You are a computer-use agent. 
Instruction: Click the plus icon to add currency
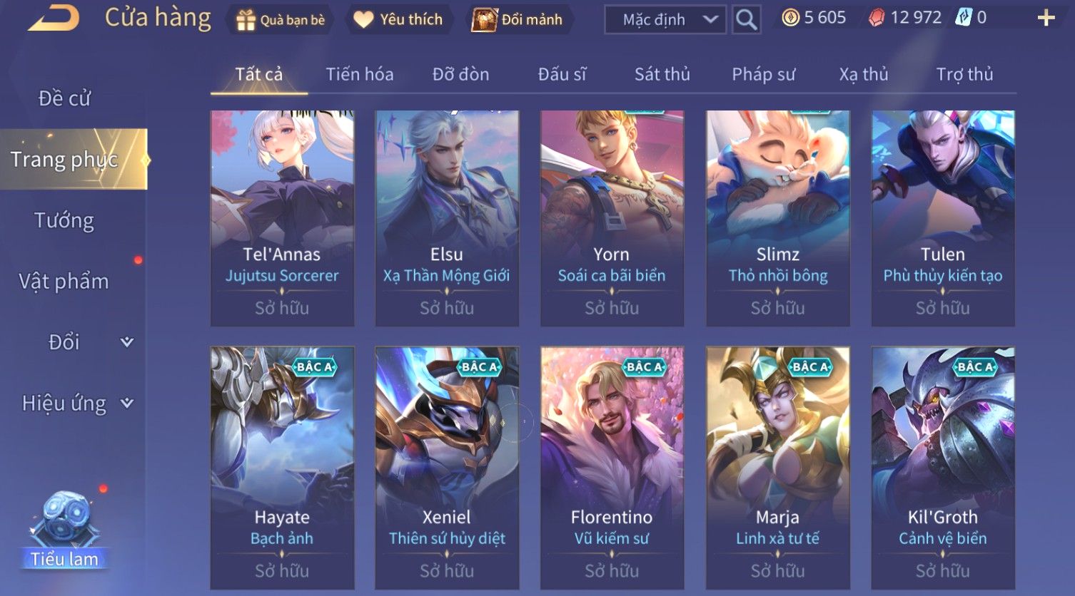pyautogui.click(x=1046, y=18)
